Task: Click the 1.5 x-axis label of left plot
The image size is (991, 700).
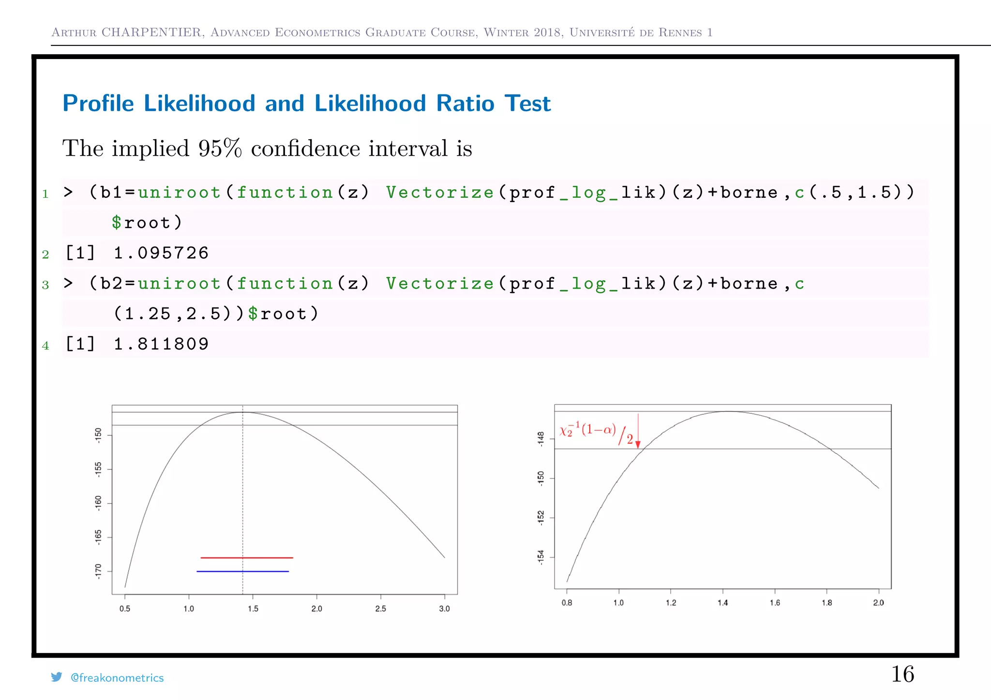Action: (253, 609)
